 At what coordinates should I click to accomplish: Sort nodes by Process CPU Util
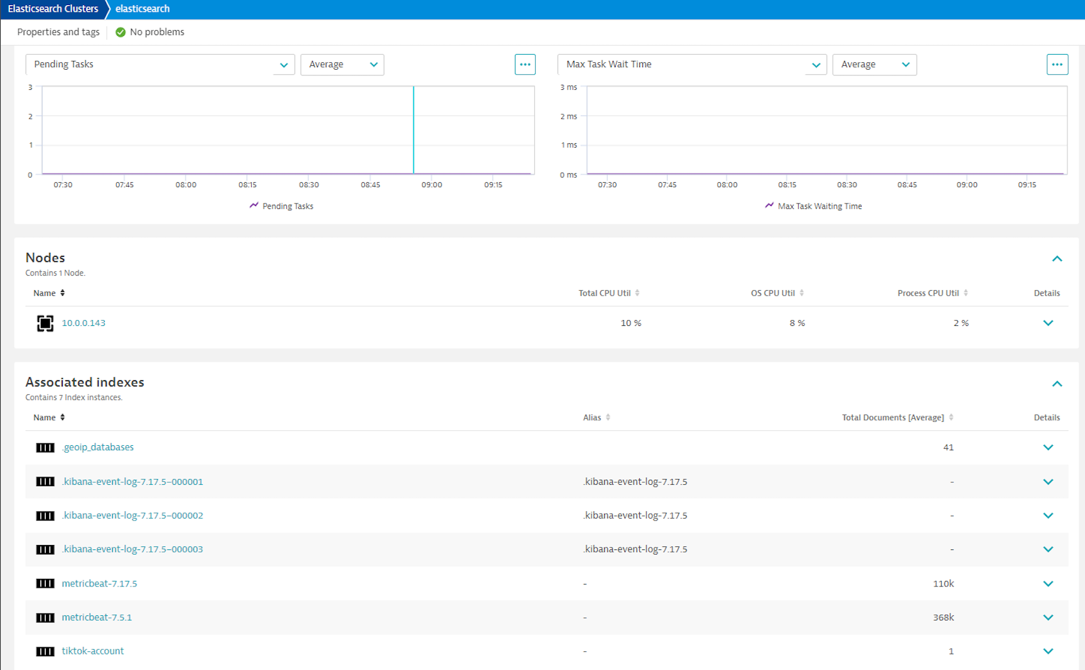966,293
